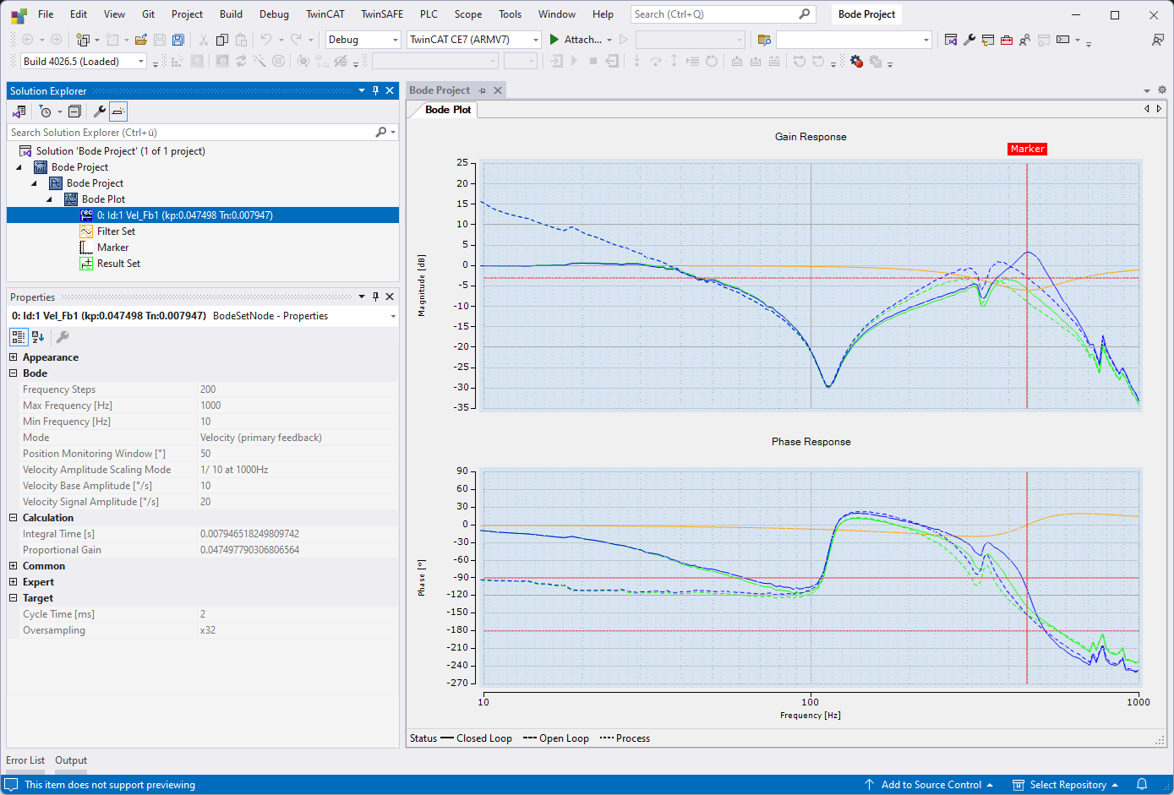Click the green Start Attach arrow
The height and width of the screenshot is (795, 1174).
click(554, 40)
